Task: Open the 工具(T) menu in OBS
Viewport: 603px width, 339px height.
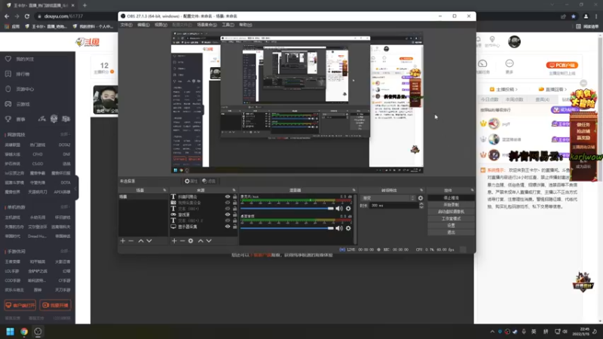Action: (228, 25)
